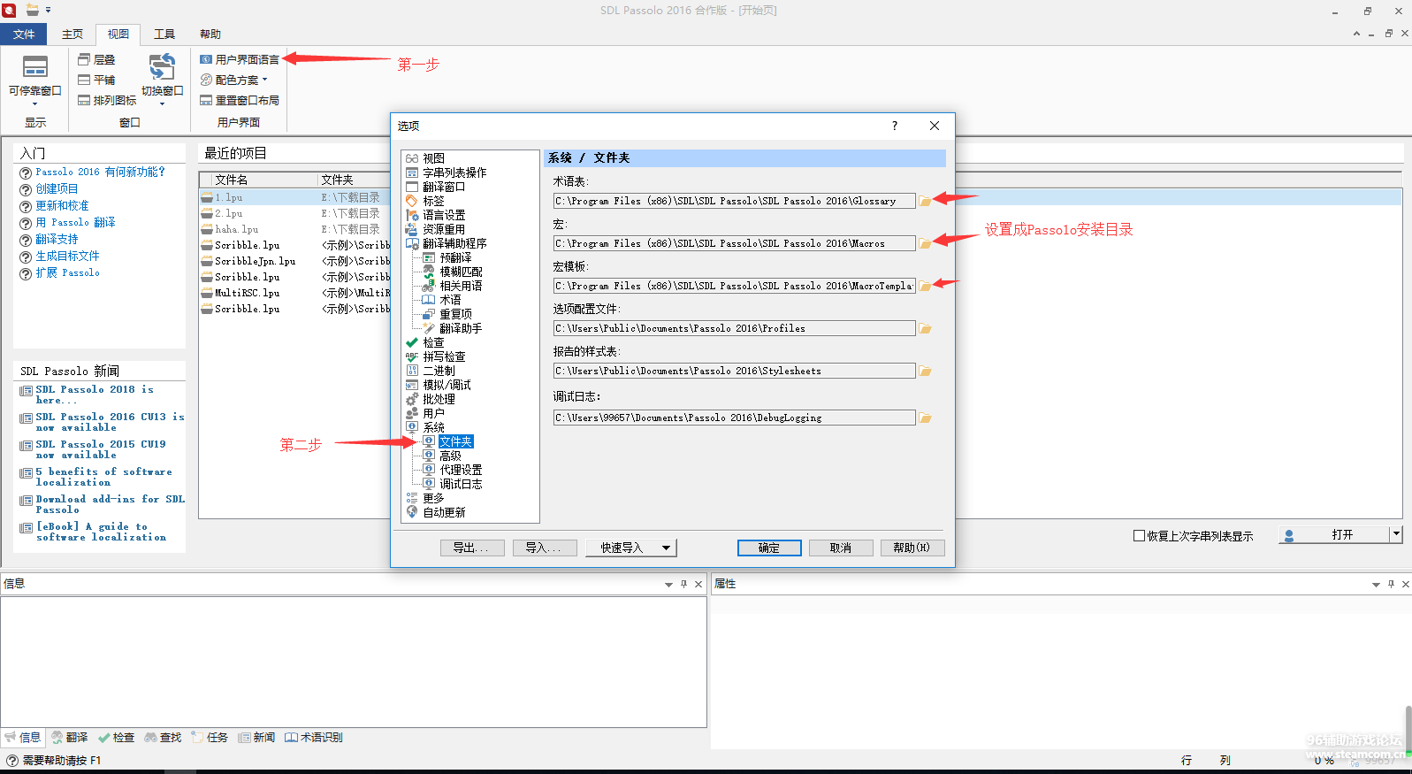Click the browse folder icon for glossary path (术语表)

click(925, 202)
